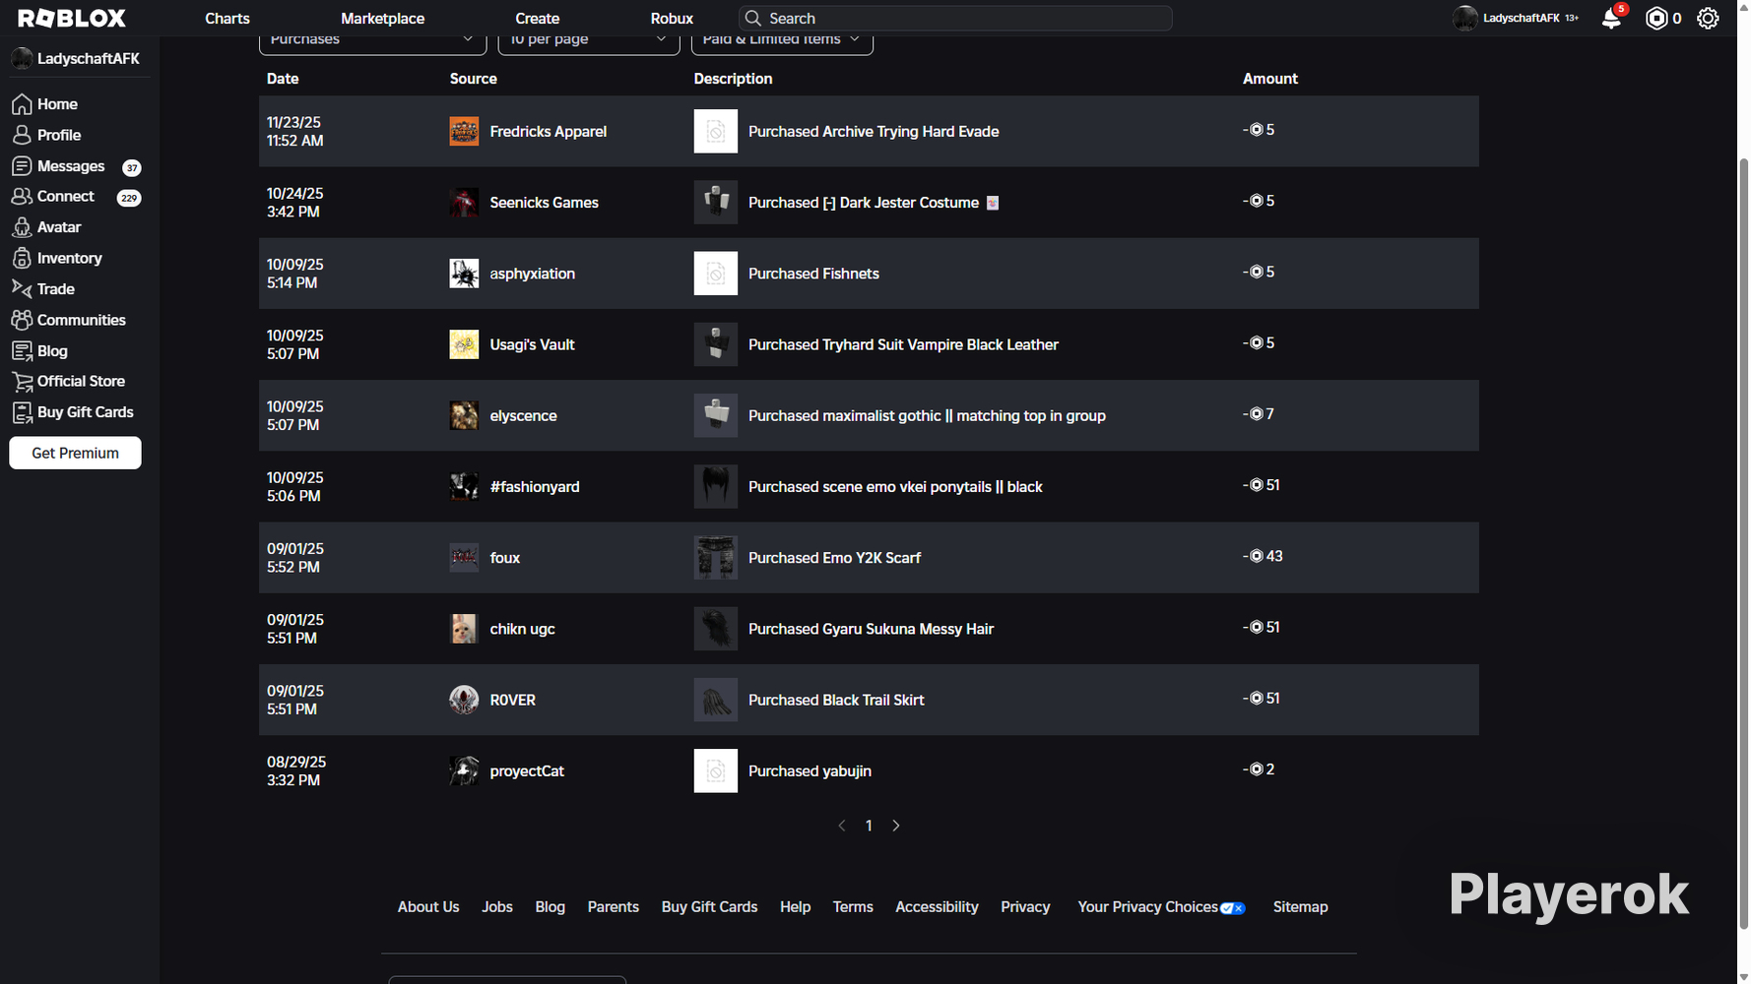Toggle Your Privacy Choices switch icon

[x=1233, y=908]
